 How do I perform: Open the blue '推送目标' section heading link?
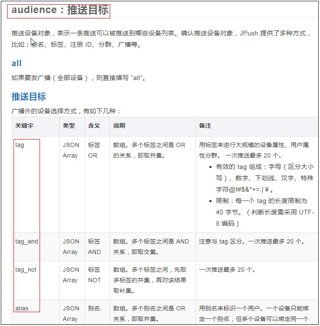[29, 97]
